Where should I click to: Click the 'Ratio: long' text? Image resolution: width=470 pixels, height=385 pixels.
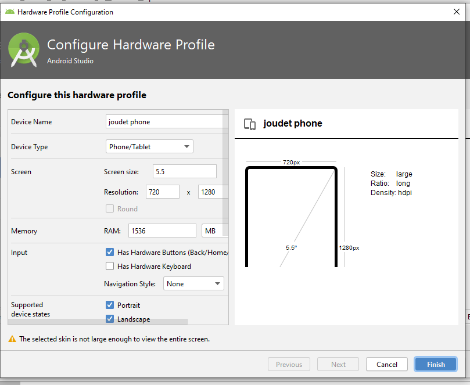(390, 183)
